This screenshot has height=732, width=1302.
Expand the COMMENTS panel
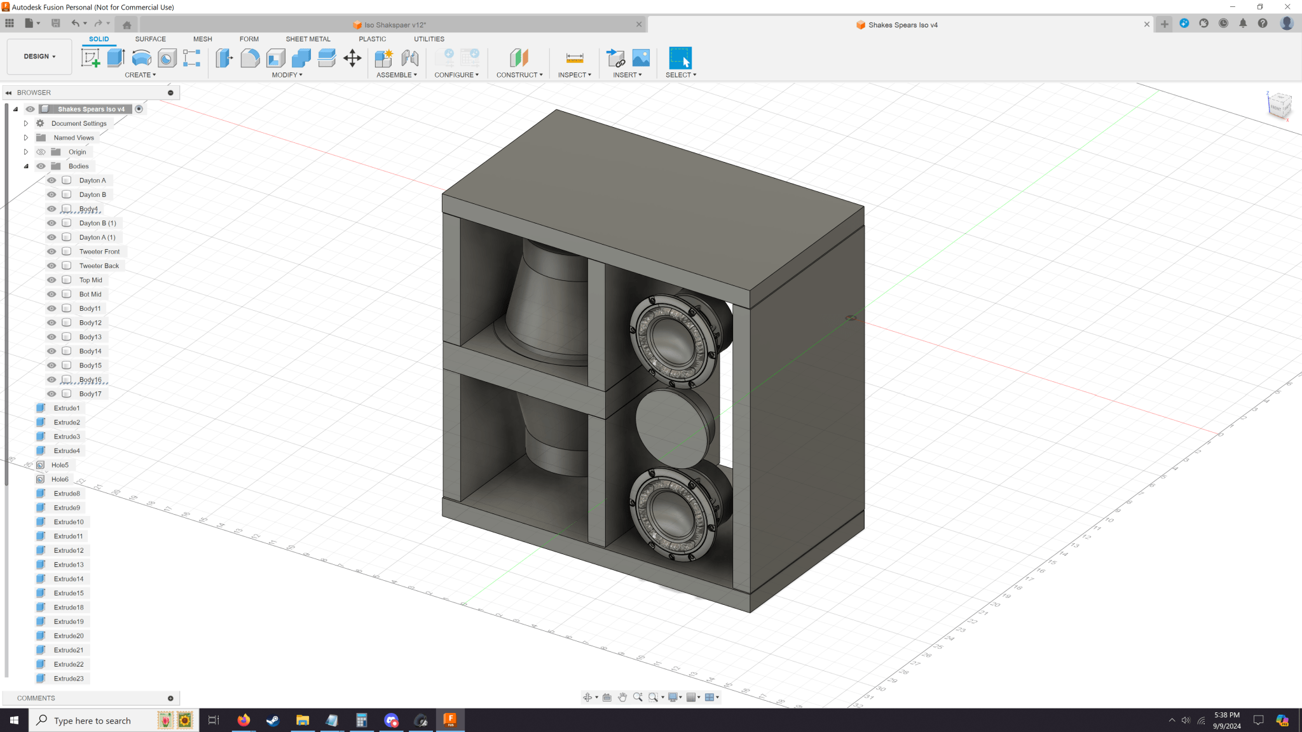click(170, 698)
